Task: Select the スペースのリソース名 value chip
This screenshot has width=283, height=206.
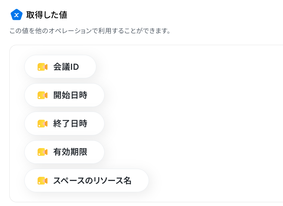Action: [x=87, y=180]
